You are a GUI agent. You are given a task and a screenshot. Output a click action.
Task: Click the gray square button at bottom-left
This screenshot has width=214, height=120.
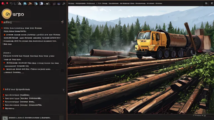tap(5, 118)
